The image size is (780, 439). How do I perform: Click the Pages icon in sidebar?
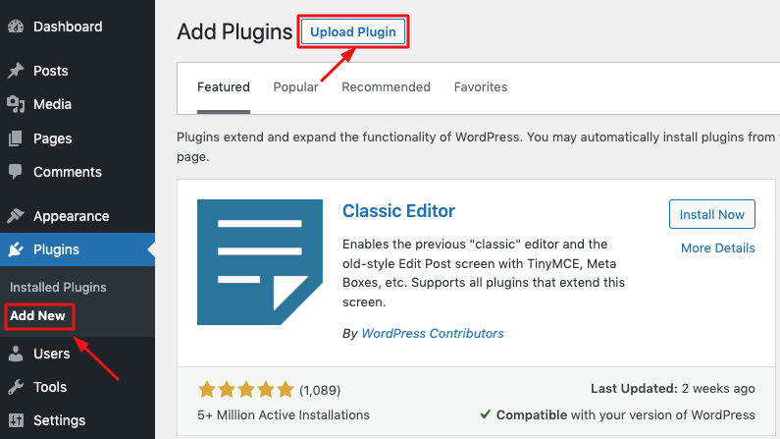click(16, 138)
